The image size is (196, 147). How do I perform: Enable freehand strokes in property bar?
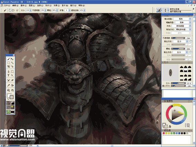(10, 10)
